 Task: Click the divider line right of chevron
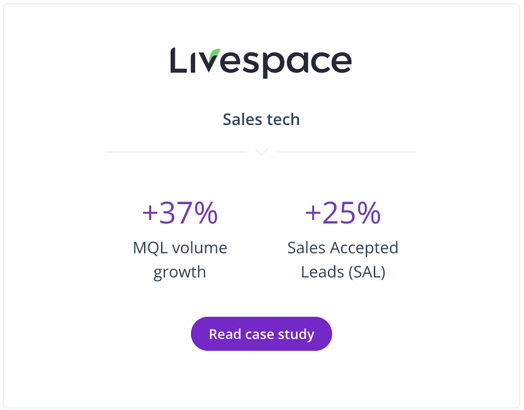coord(347,152)
